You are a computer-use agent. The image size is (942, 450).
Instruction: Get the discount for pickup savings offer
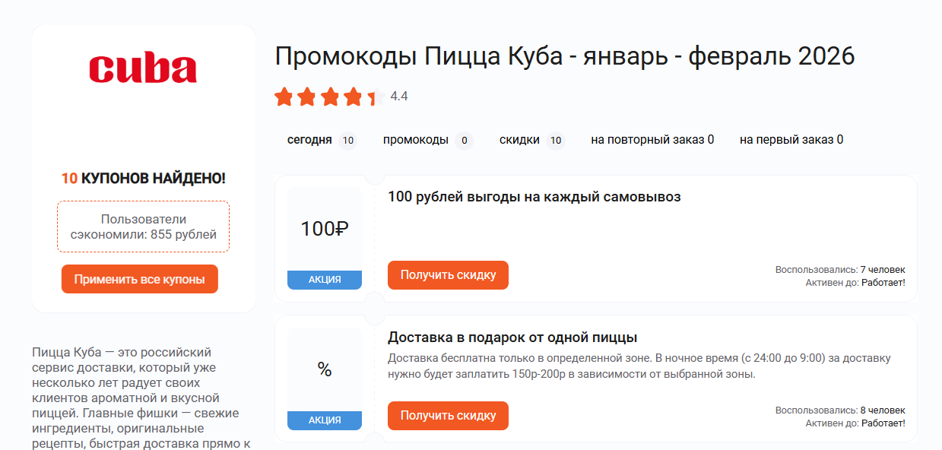coord(448,274)
